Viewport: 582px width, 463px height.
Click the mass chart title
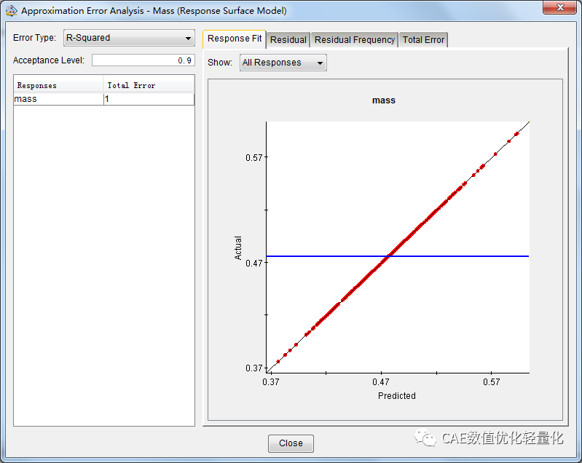(x=384, y=100)
